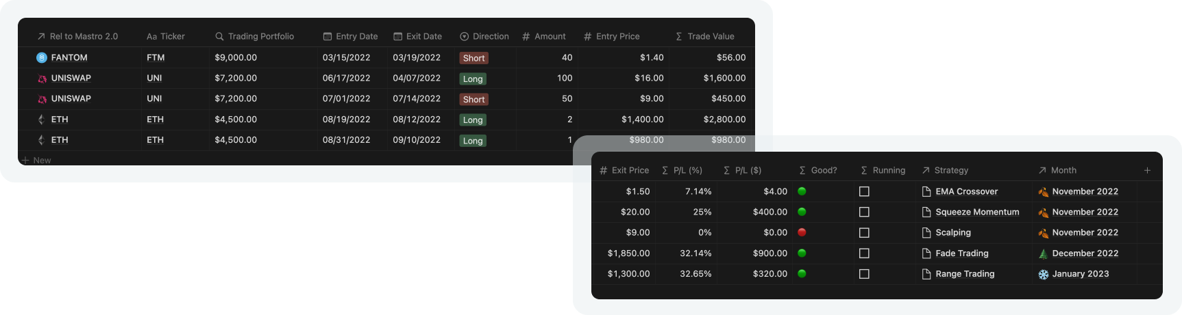Click the plus icon to add a column
Screen dimensions: 1182x315
[1147, 170]
